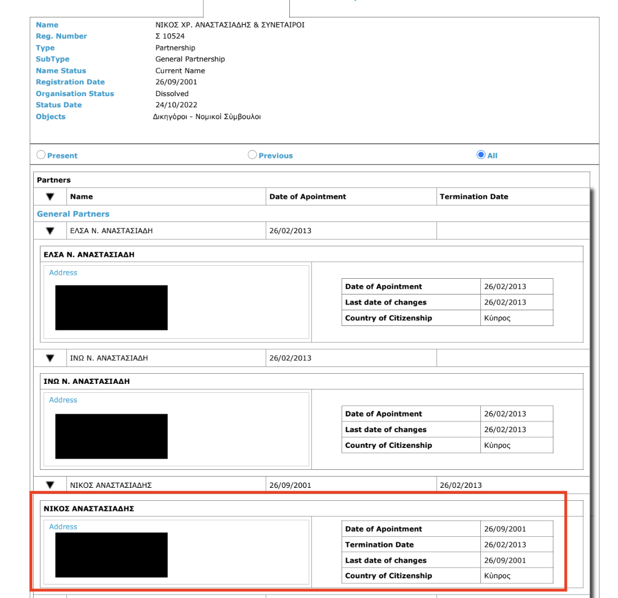This screenshot has height=598, width=618.
Task: Select the Present radio button
Action: coord(41,155)
